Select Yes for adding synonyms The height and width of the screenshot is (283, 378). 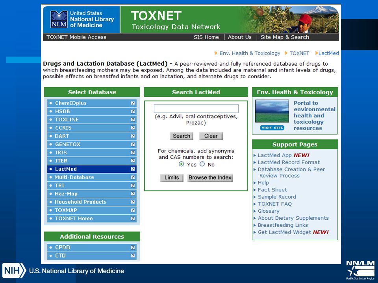pos(181,164)
